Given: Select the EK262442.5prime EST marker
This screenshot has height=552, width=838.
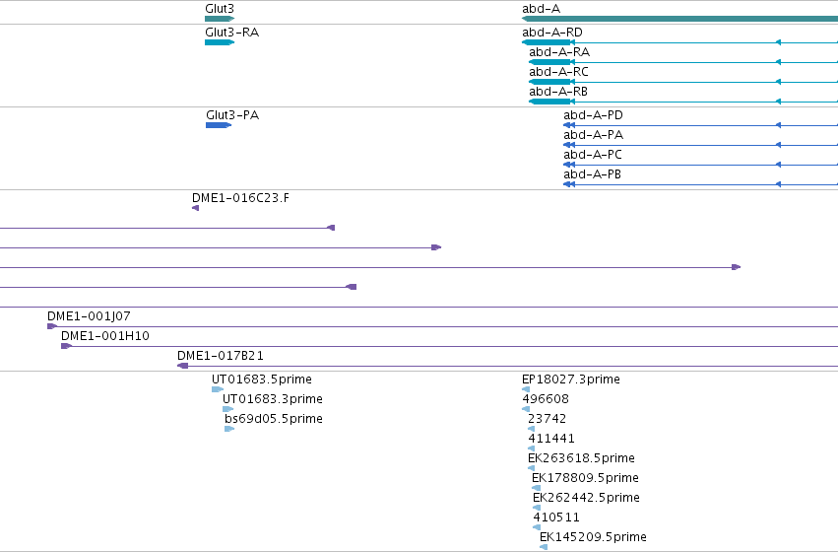Looking at the screenshot, I should click(x=537, y=509).
